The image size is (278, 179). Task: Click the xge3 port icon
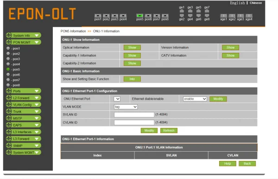(x=240, y=16)
